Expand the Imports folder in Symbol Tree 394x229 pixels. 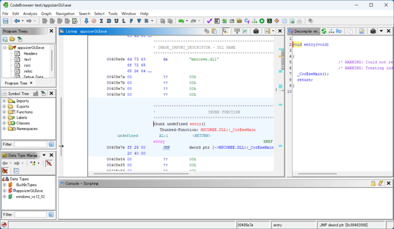(4, 101)
